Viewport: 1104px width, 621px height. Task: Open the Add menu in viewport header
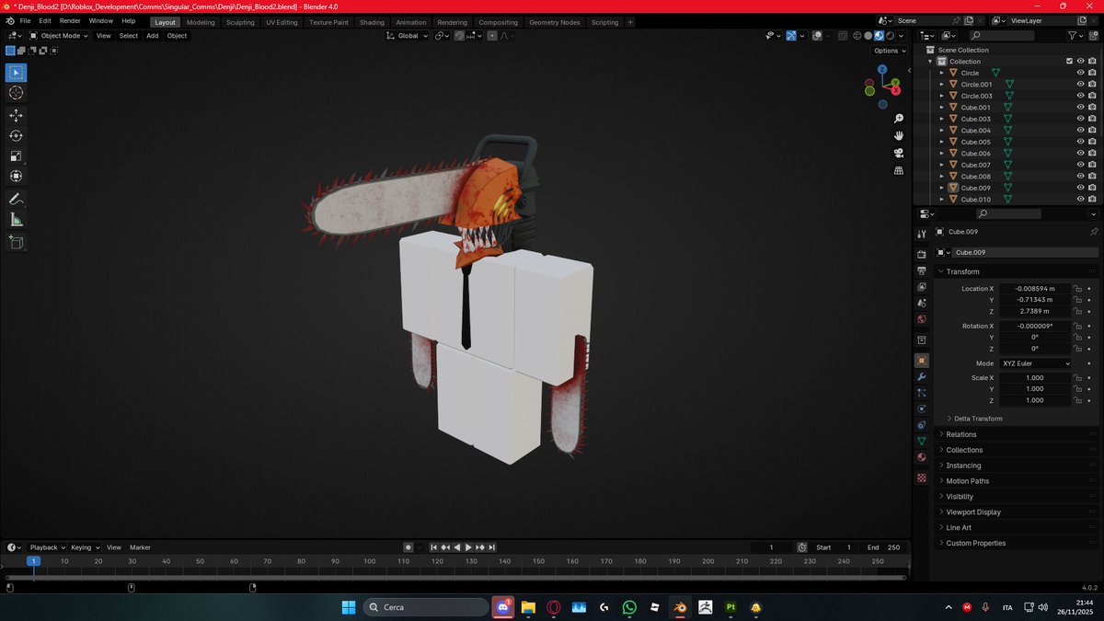[153, 36]
